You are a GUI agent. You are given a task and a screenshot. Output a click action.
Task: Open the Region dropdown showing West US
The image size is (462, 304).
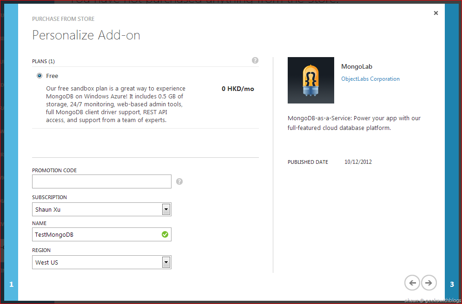click(102, 263)
